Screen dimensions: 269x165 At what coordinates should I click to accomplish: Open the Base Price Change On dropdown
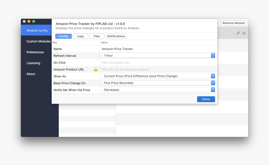(x=158, y=83)
